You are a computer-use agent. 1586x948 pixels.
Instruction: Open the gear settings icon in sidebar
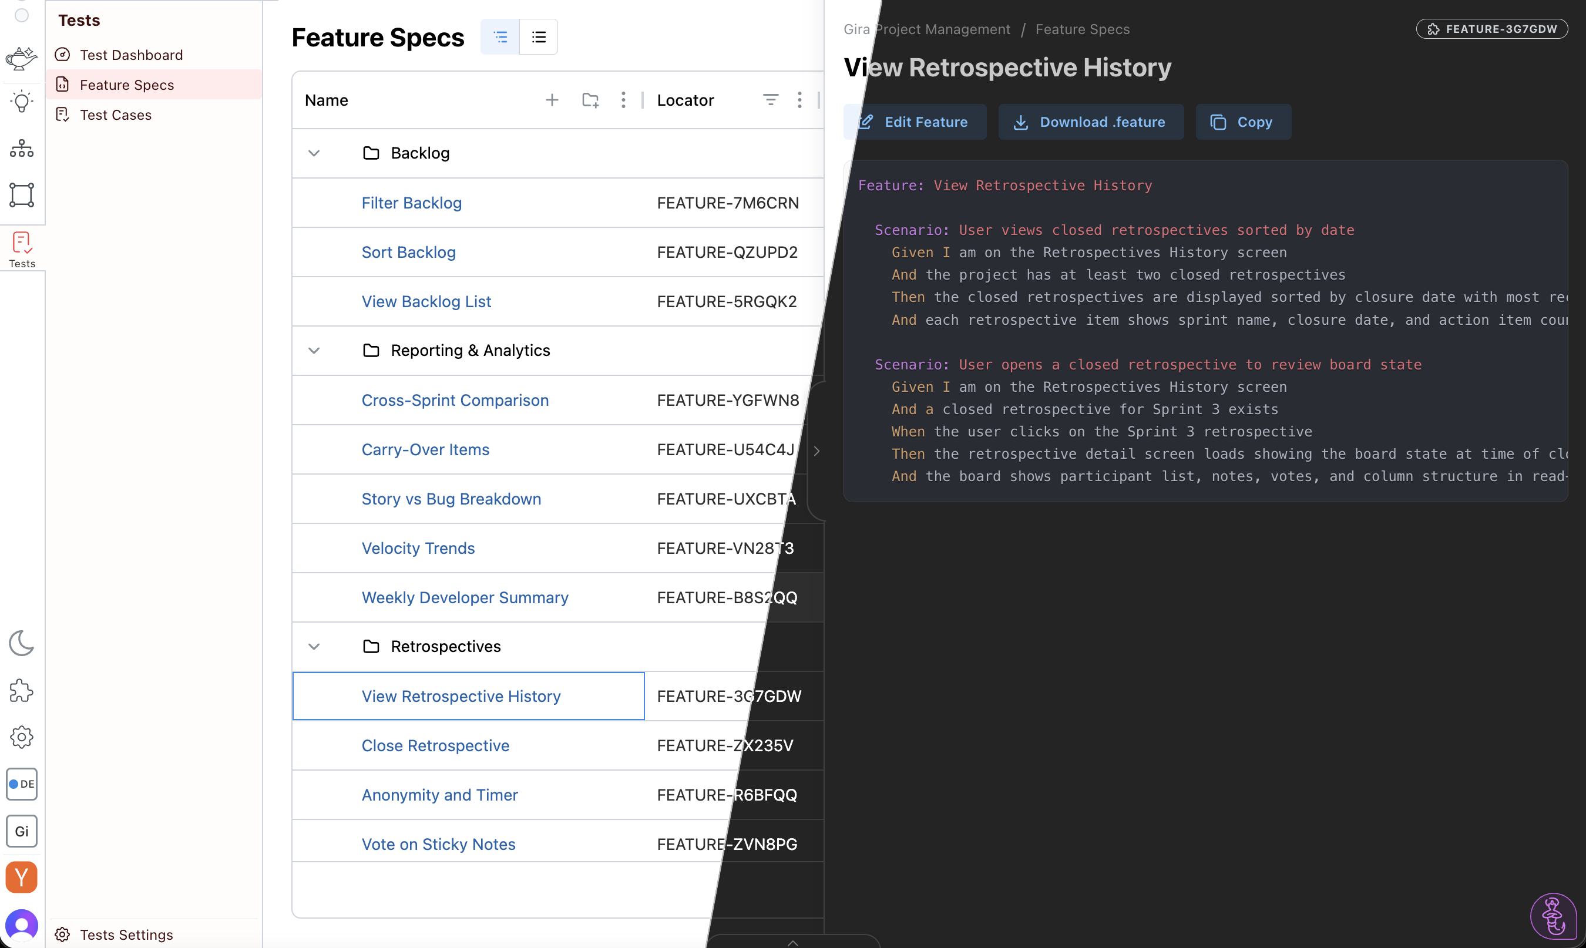(x=22, y=737)
